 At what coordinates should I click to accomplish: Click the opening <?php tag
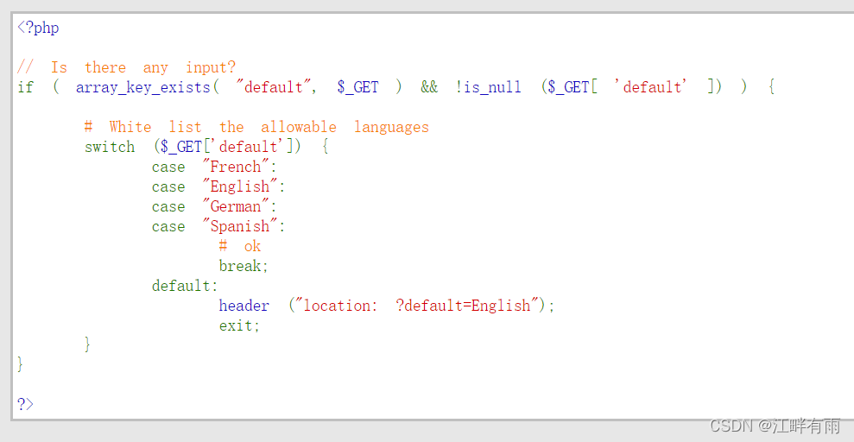click(38, 28)
